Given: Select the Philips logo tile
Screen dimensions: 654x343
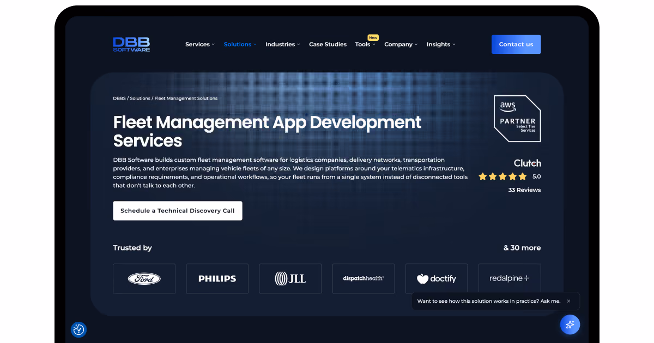Looking at the screenshot, I should 217,279.
